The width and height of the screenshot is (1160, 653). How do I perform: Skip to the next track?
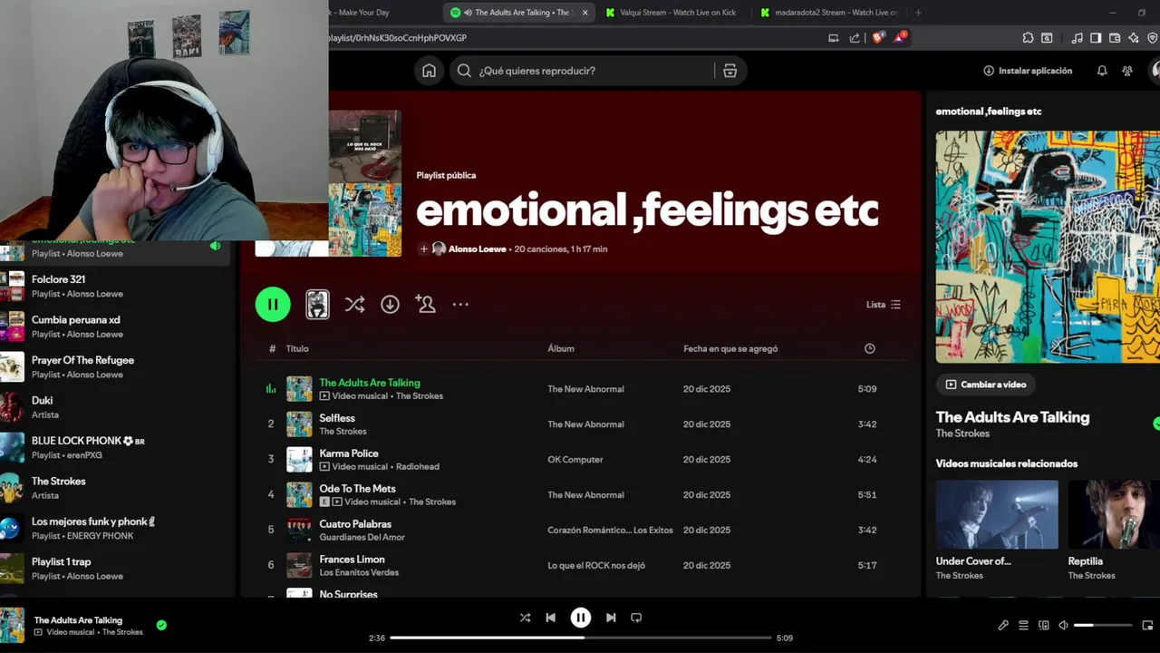[611, 618]
